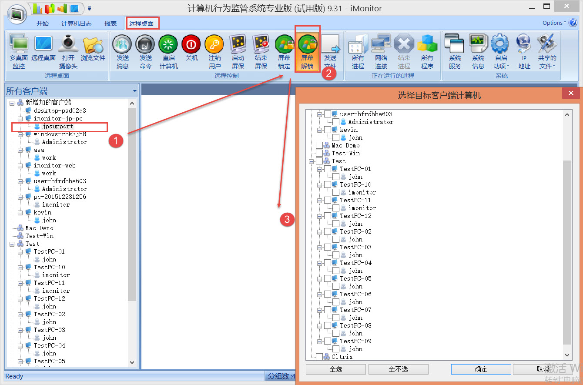Click the 全不选 deselect-all button
The height and width of the screenshot is (385, 583).
[399, 369]
